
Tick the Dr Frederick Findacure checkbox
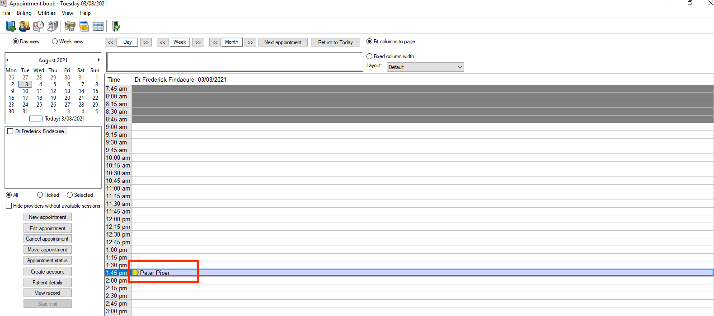point(10,131)
